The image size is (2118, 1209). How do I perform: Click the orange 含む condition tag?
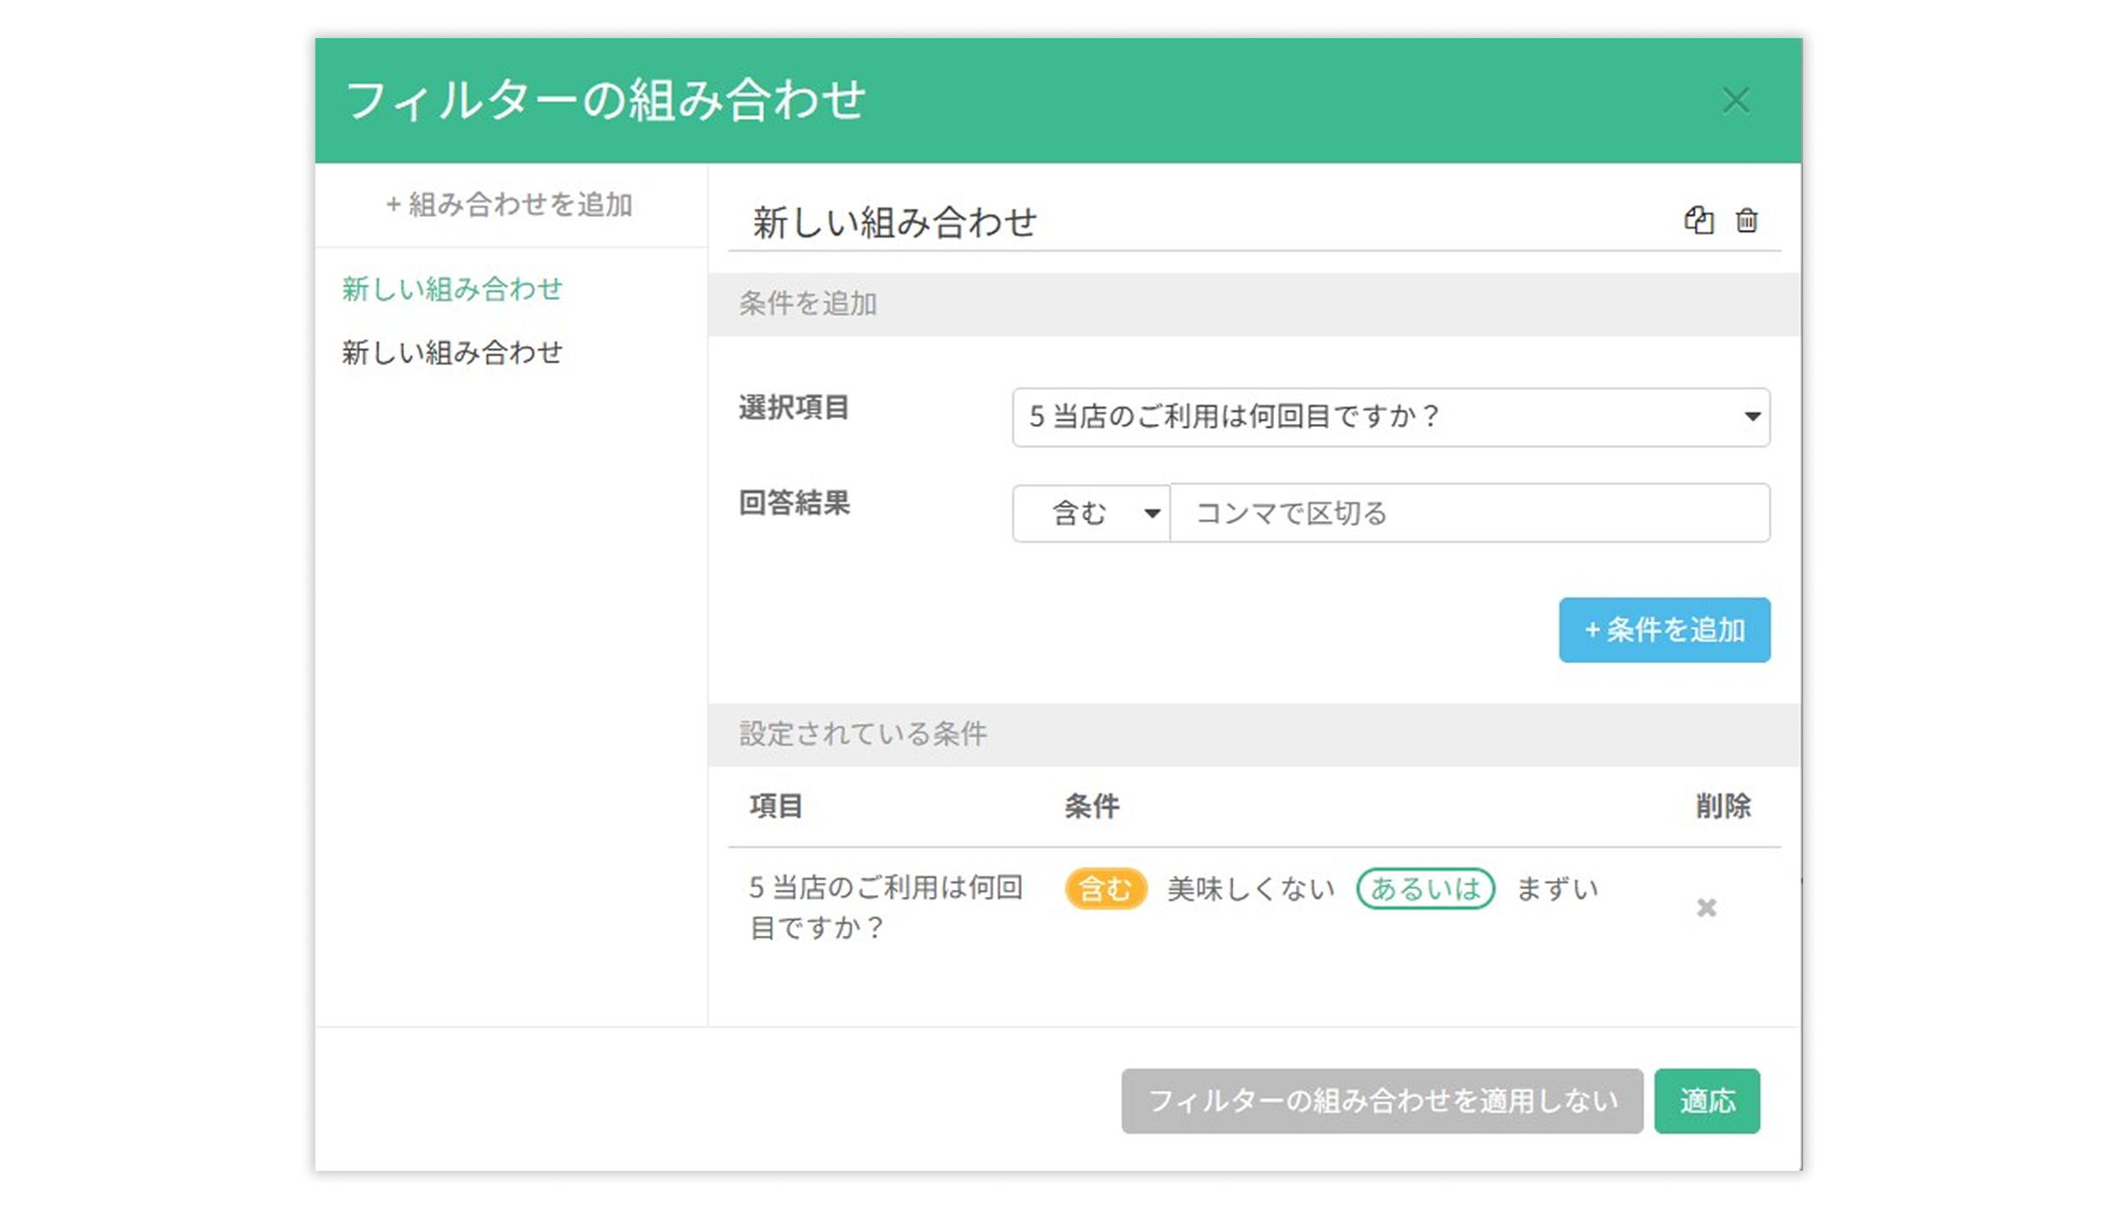click(1106, 888)
